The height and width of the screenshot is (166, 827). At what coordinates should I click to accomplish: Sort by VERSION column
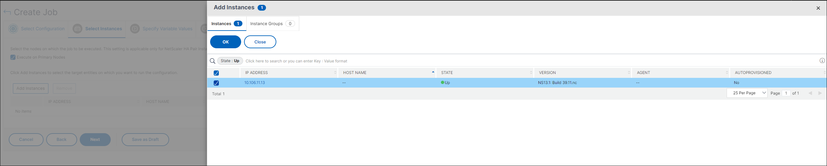pyautogui.click(x=583, y=73)
